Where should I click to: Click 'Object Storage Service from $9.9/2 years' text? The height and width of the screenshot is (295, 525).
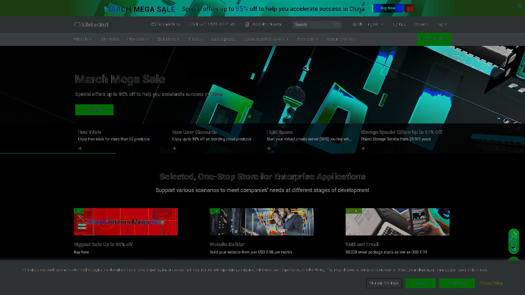point(396,139)
